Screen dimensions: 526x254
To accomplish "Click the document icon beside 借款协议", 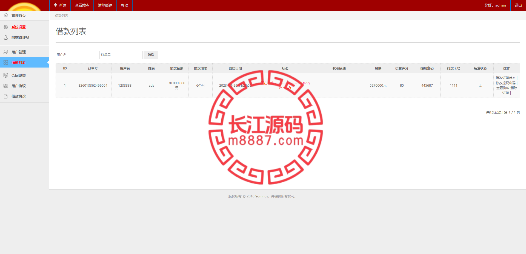I will pyautogui.click(x=6, y=96).
